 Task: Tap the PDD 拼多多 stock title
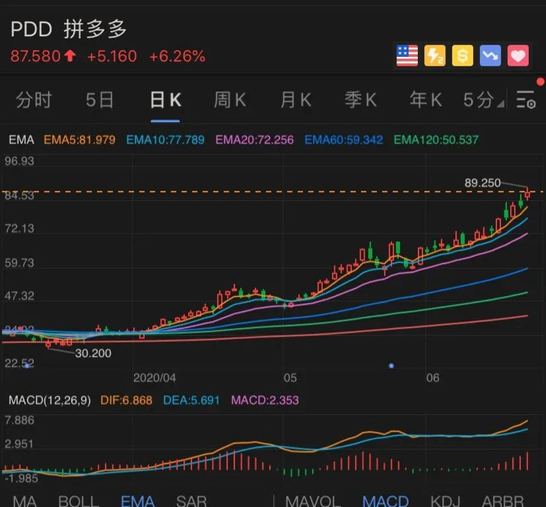(x=69, y=29)
